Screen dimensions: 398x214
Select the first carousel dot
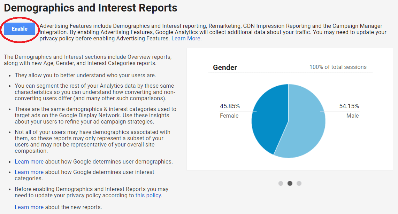click(281, 183)
